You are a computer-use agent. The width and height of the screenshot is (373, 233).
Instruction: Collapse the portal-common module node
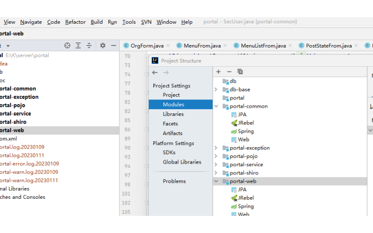(216, 106)
